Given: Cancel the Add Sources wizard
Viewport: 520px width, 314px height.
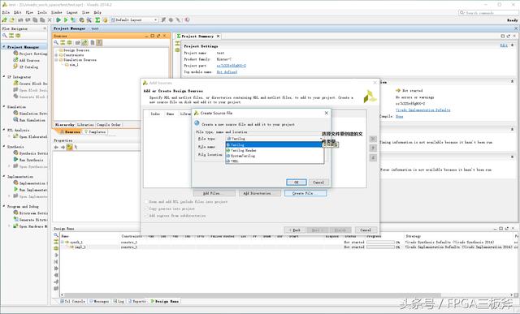Looking at the screenshot, I should tap(366, 230).
